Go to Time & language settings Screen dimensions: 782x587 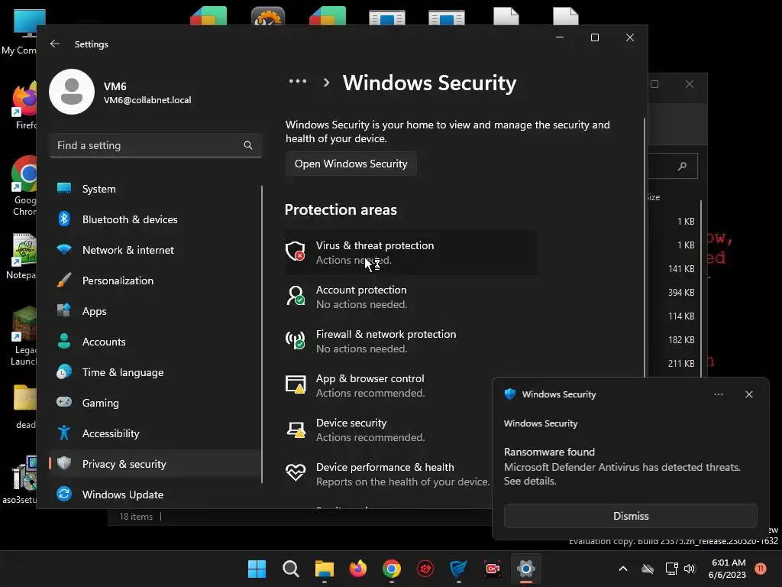154,372
